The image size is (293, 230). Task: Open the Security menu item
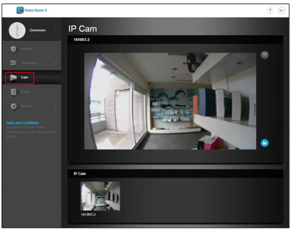pos(27,49)
